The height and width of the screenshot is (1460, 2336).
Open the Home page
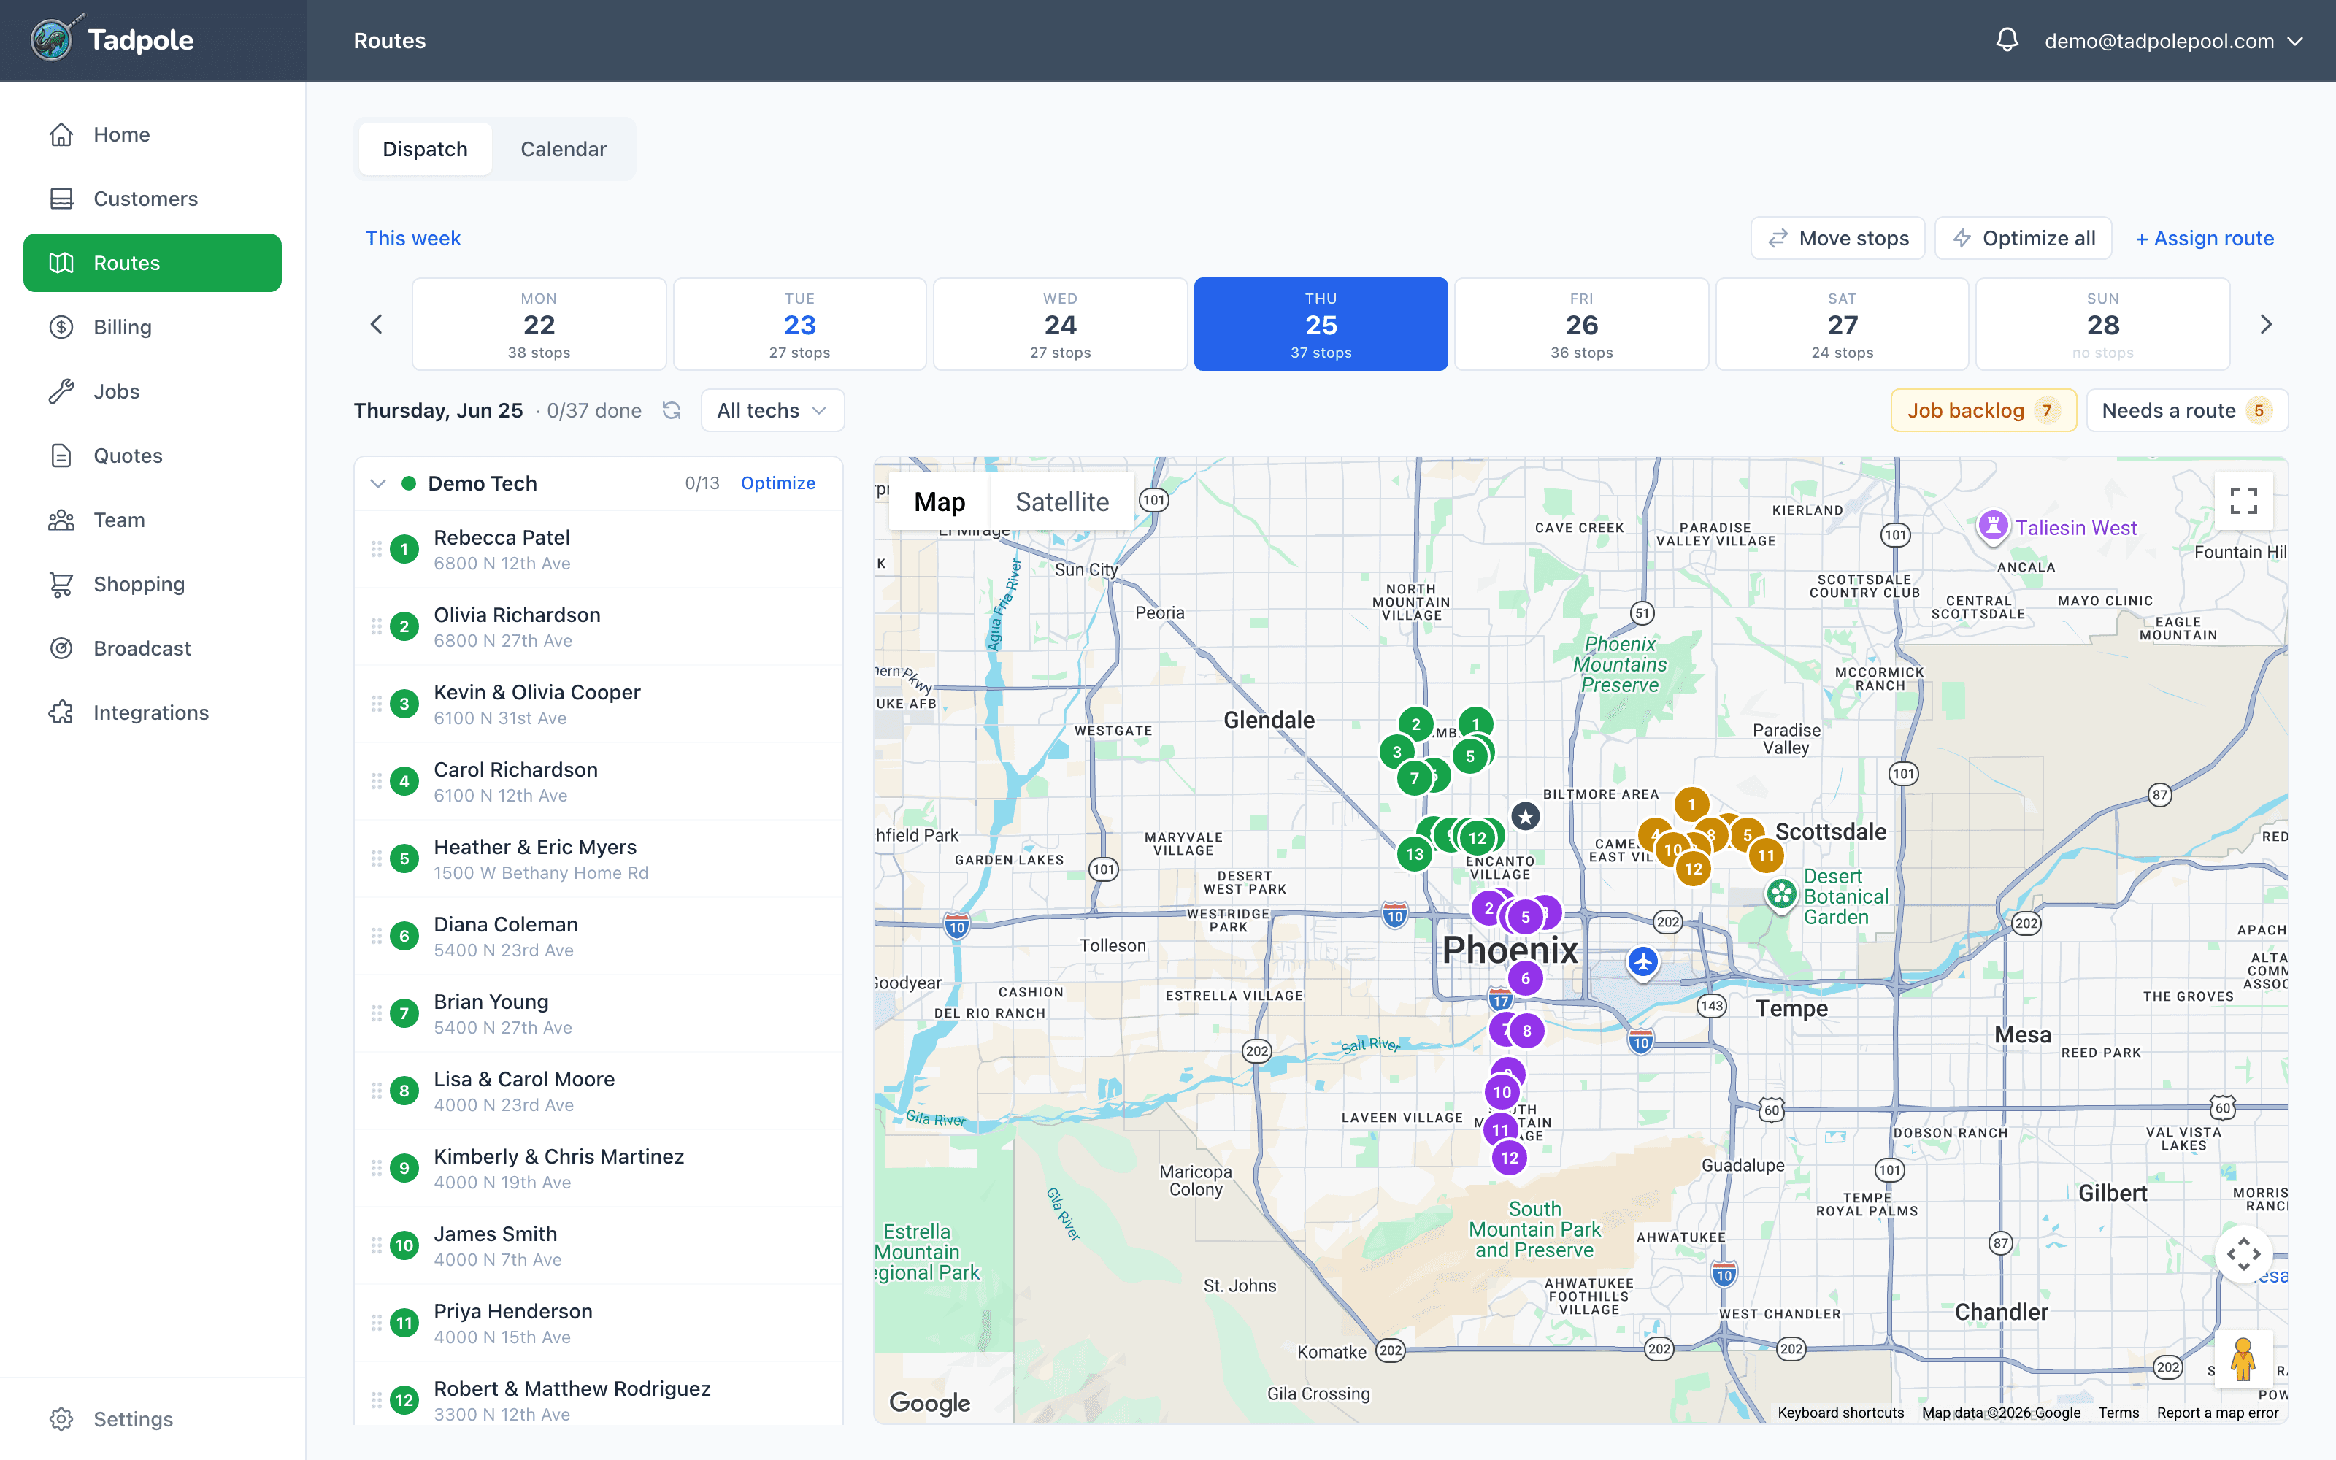coord(153,134)
